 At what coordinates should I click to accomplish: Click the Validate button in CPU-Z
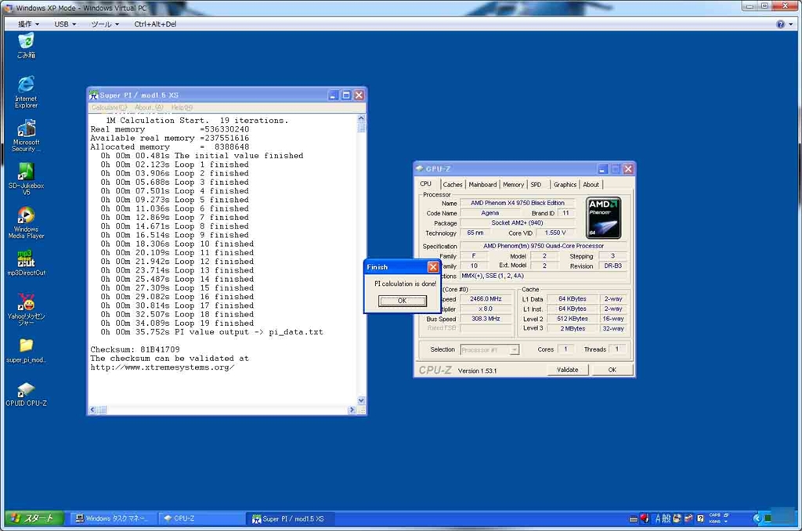(567, 370)
